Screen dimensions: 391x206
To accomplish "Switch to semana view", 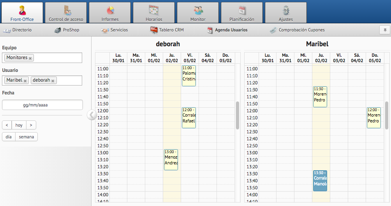I will tap(26, 137).
